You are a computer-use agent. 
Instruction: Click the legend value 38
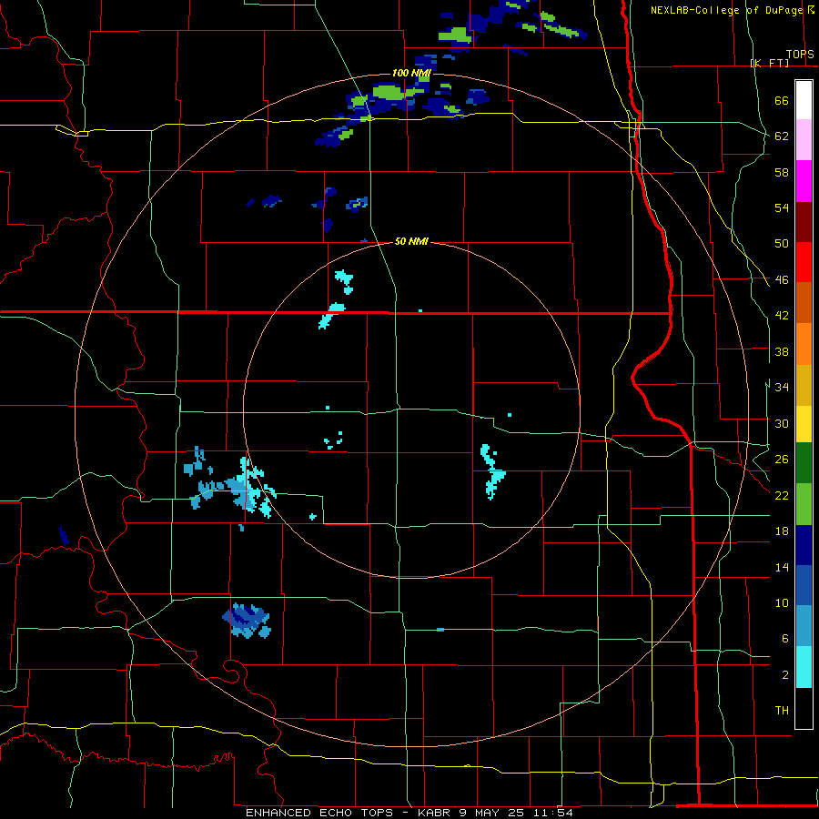point(782,351)
